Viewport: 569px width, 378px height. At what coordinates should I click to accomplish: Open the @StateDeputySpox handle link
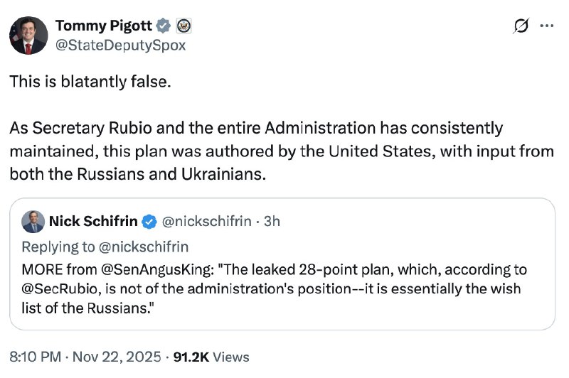click(120, 45)
